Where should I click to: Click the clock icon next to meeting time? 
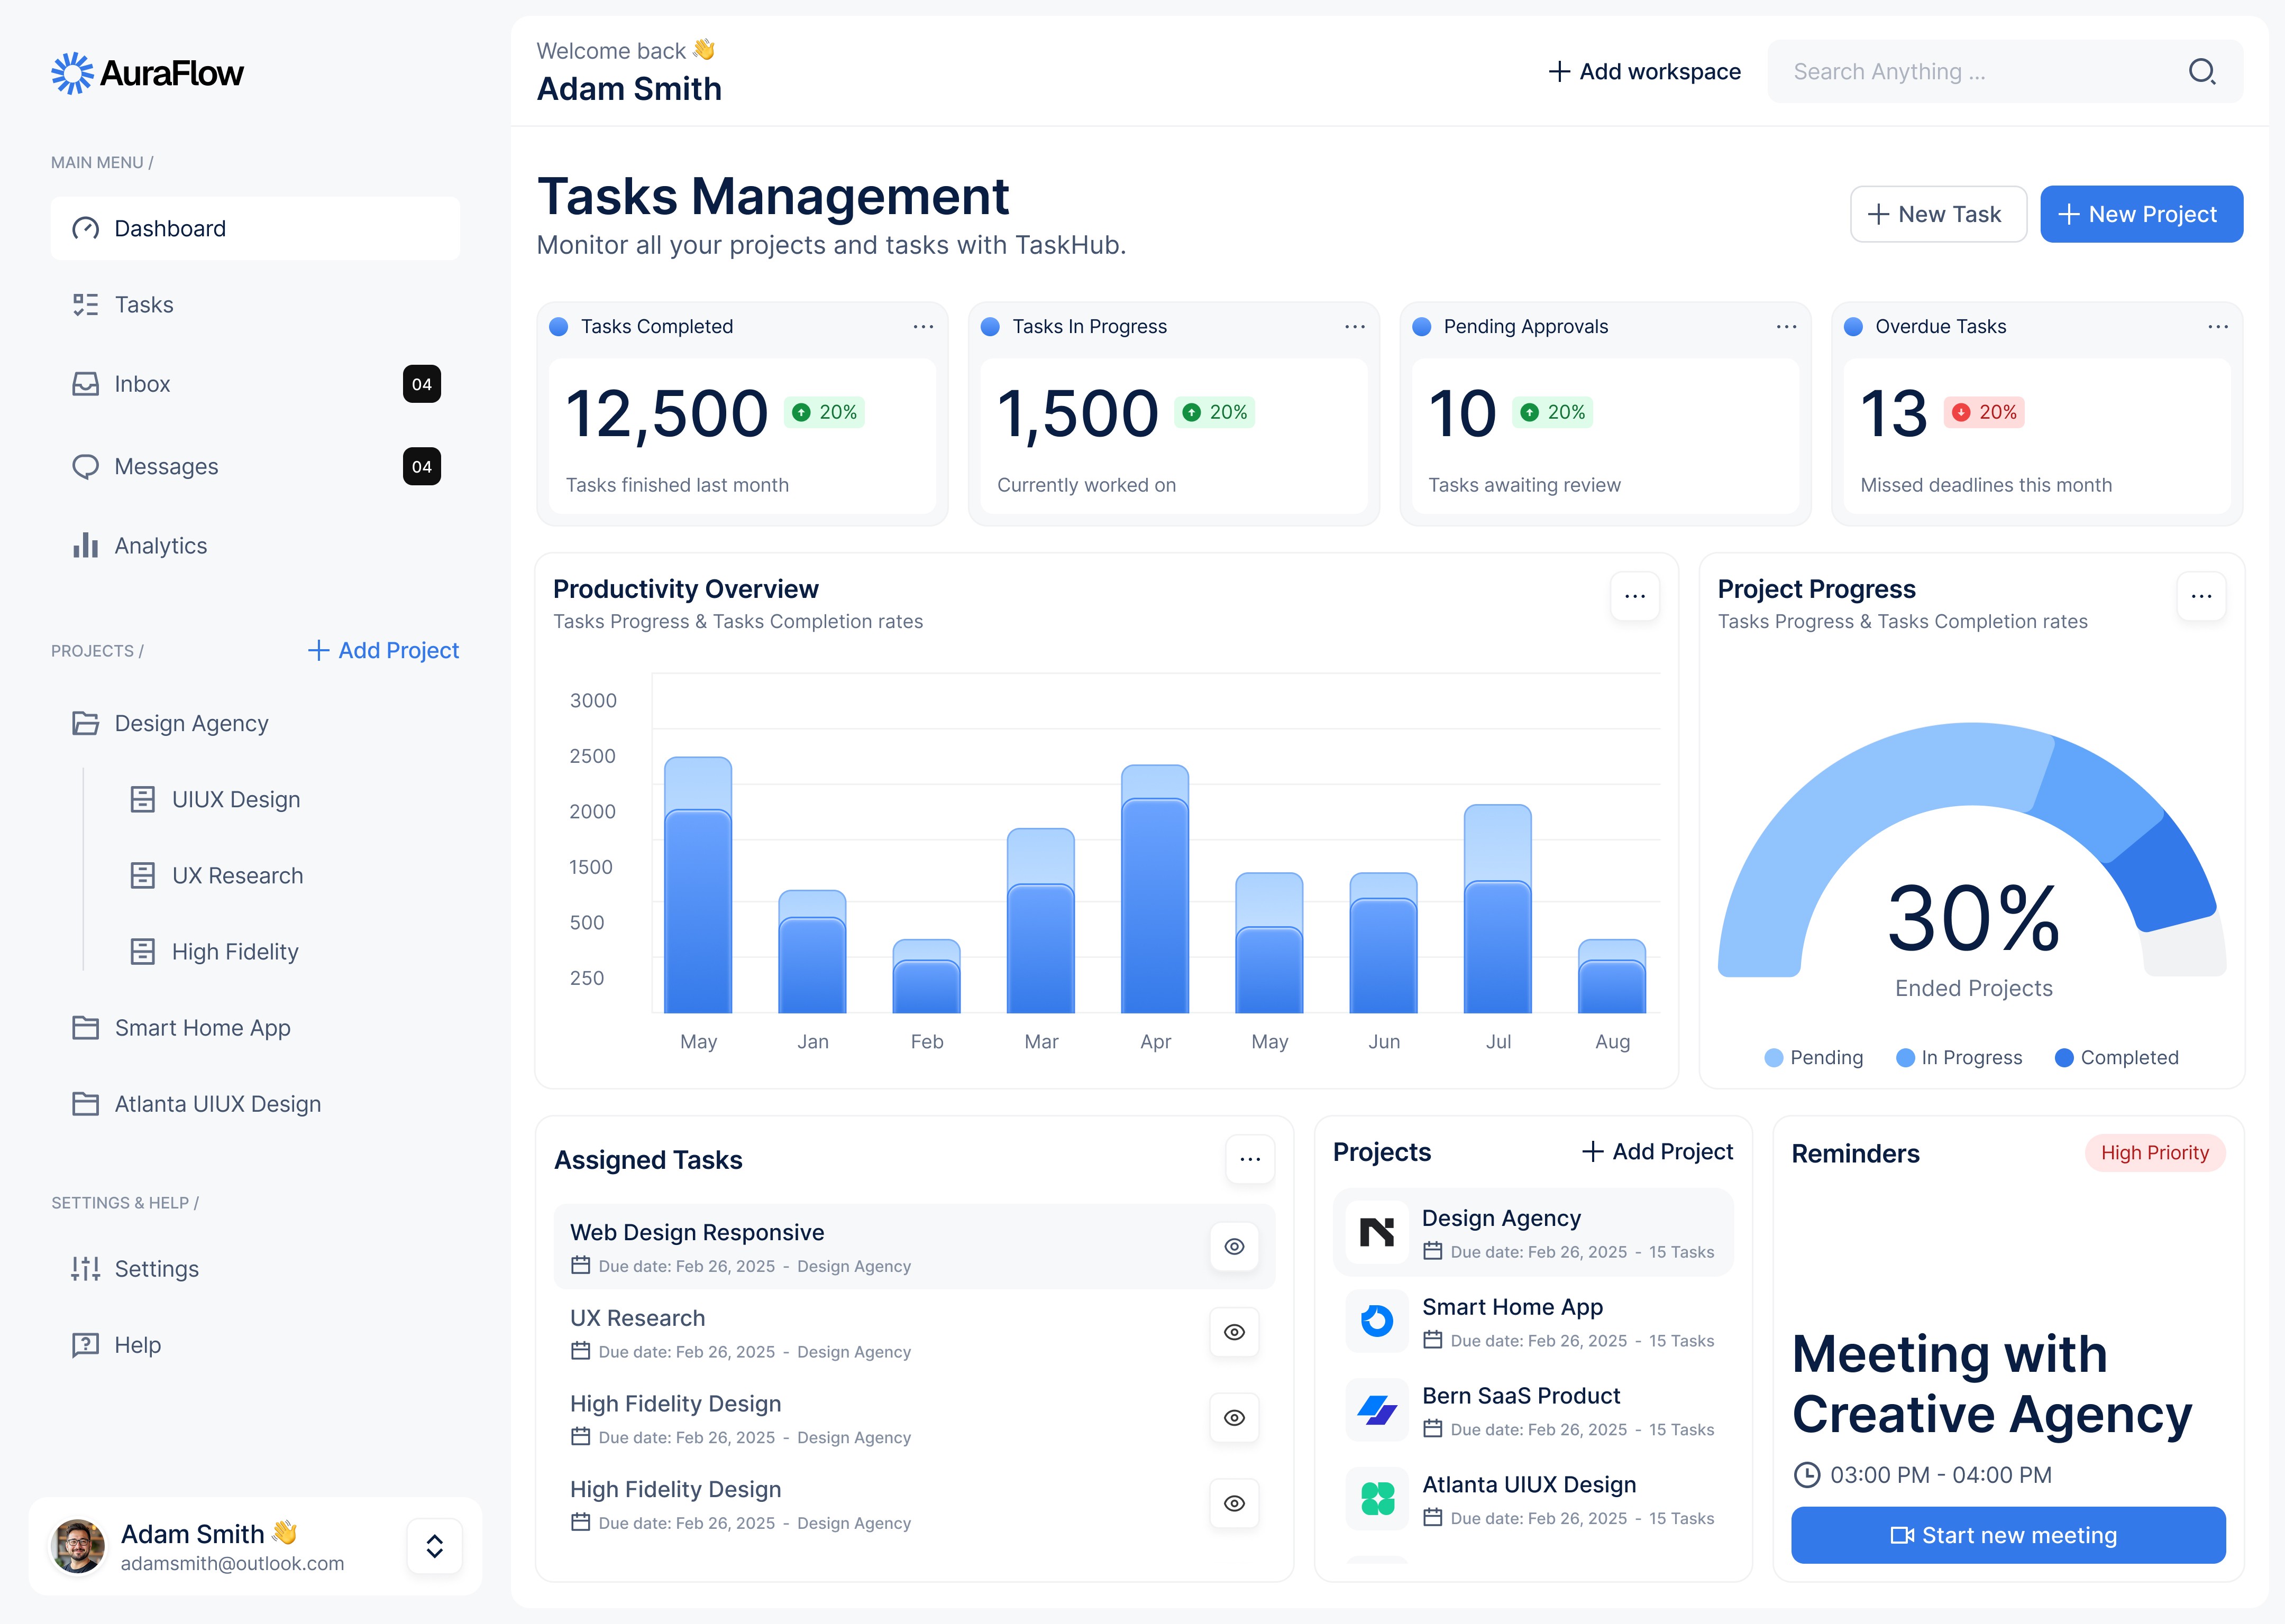click(1809, 1474)
